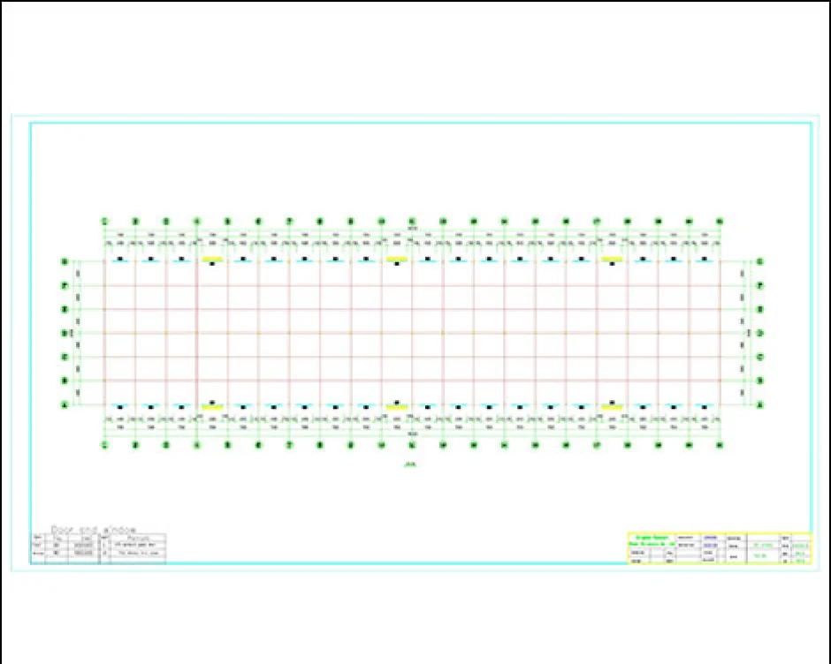Viewport: 831px width, 664px height.
Task: Pick the bottom-left yellow door marker
Action: (212, 406)
